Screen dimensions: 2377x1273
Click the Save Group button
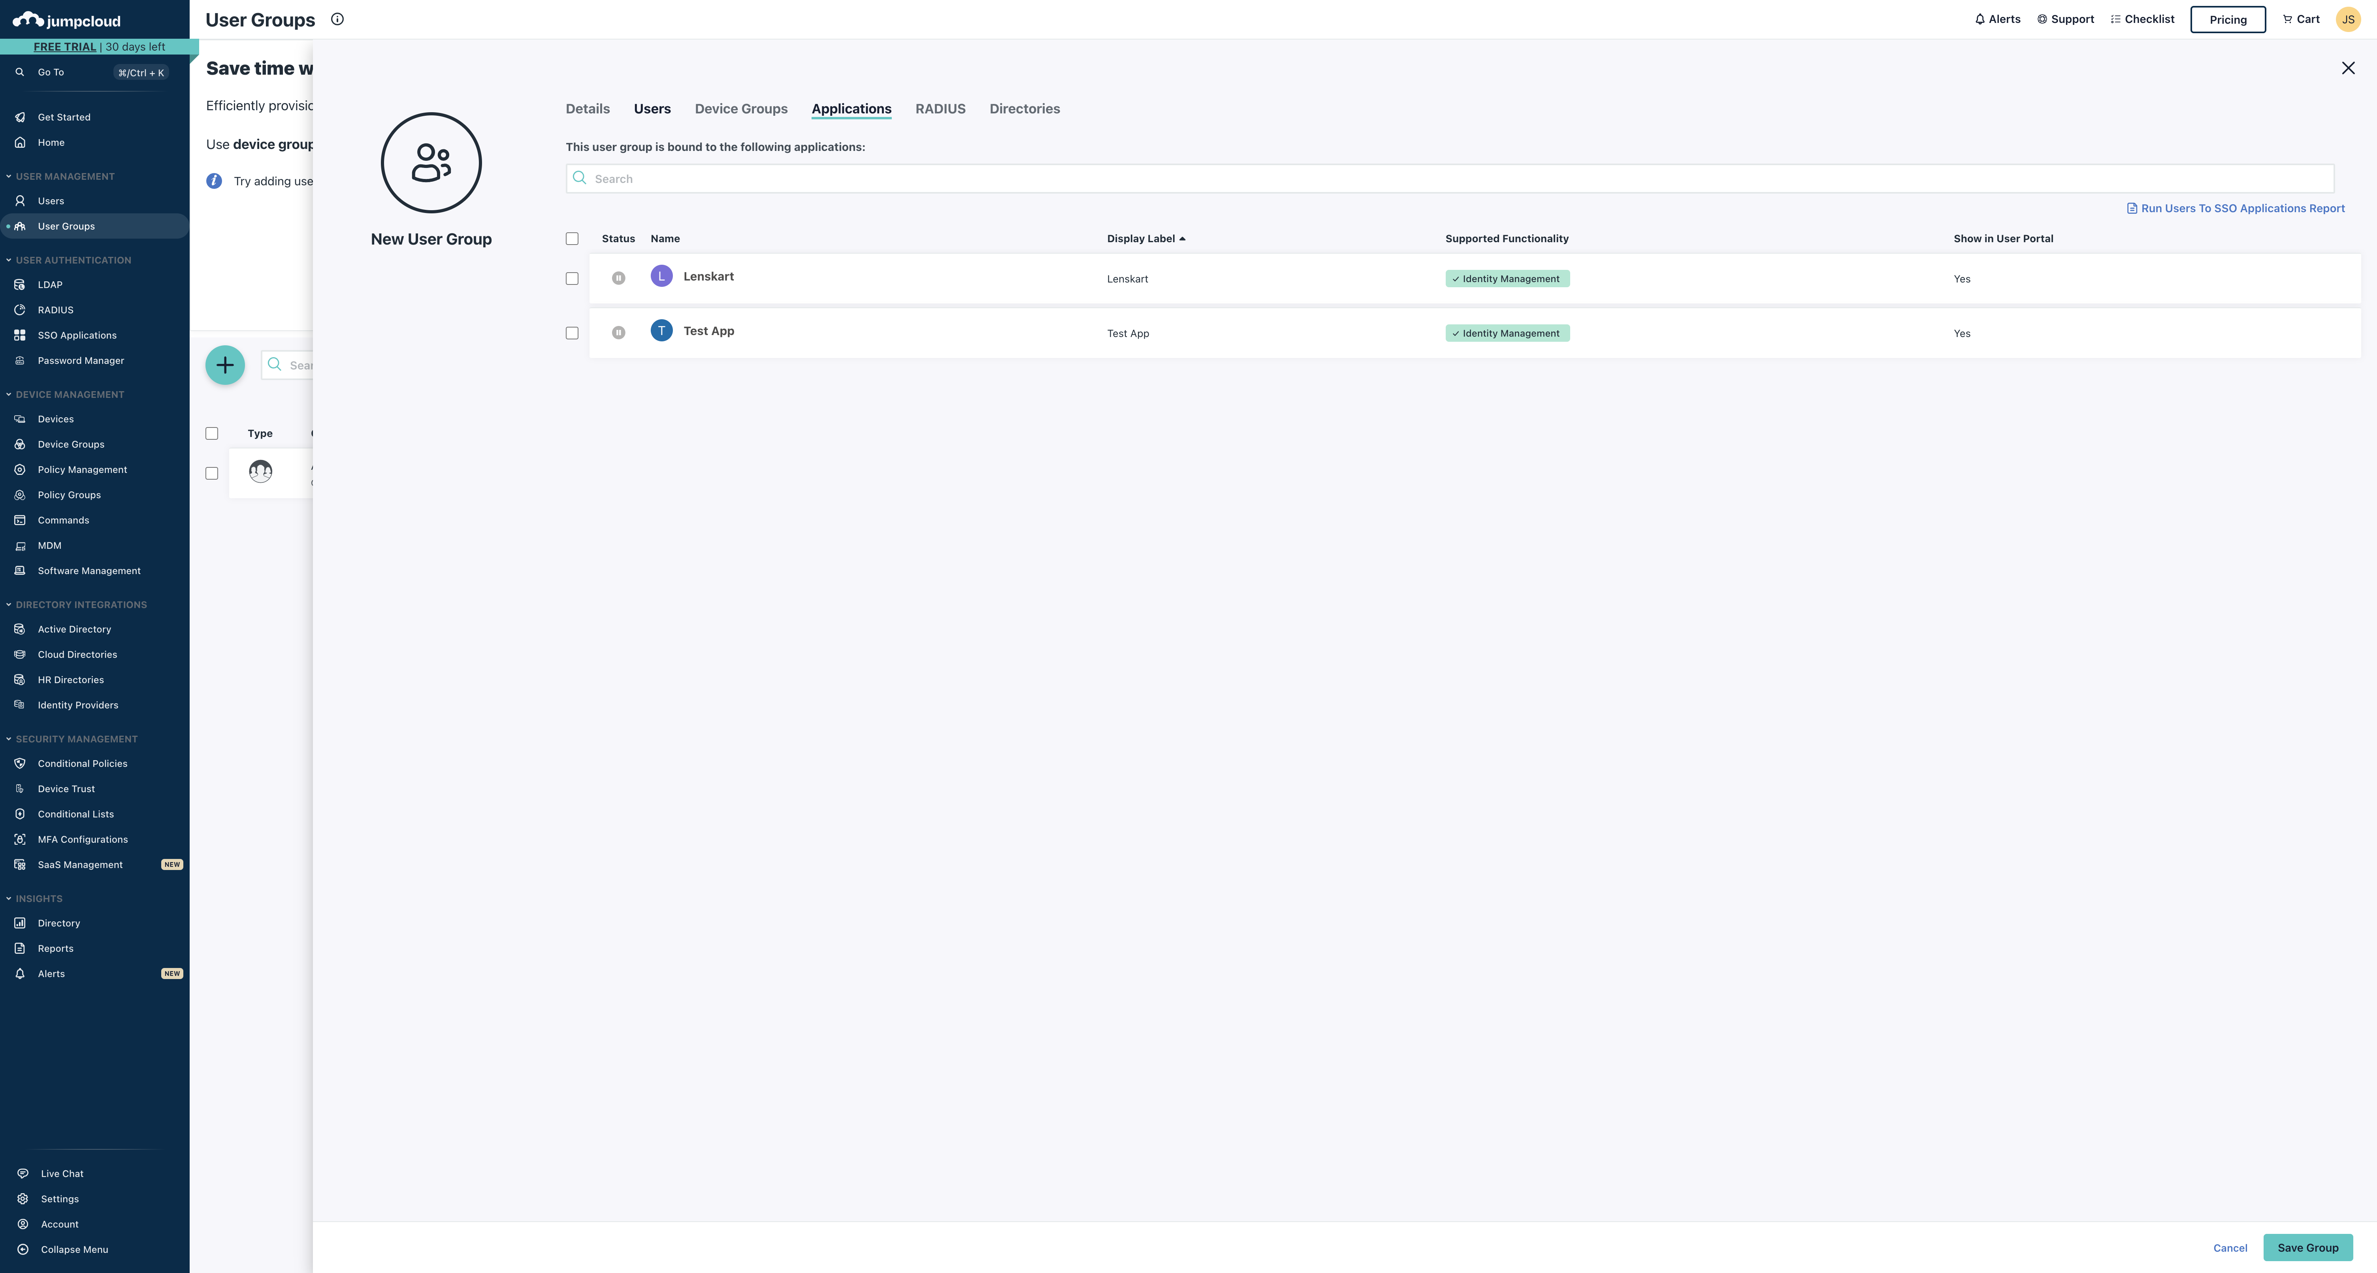(x=2308, y=1248)
